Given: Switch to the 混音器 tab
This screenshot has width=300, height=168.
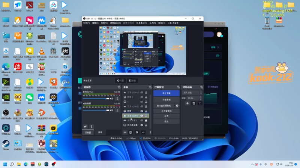Looking at the screenshot, I should coord(88,133).
